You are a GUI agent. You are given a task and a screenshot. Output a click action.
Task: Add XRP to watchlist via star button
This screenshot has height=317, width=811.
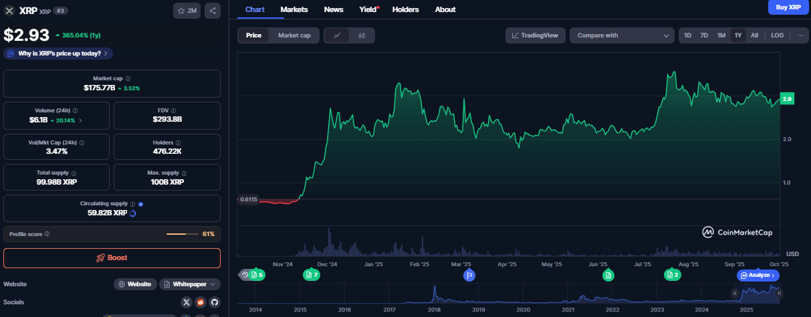(187, 11)
